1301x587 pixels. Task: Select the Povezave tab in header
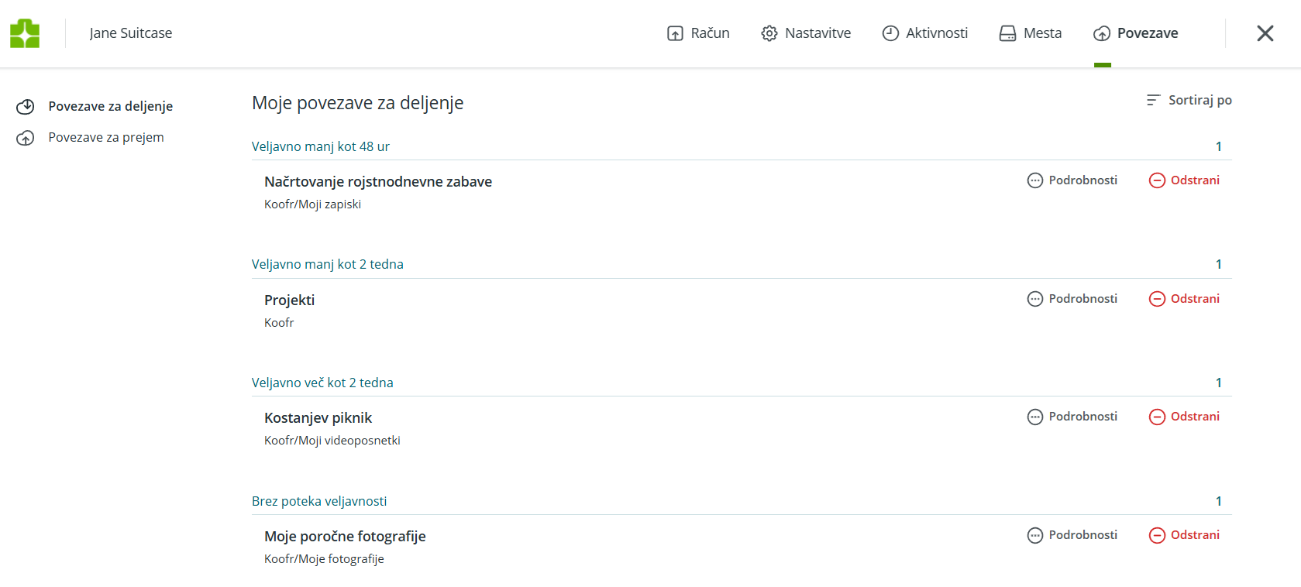pyautogui.click(x=1136, y=33)
